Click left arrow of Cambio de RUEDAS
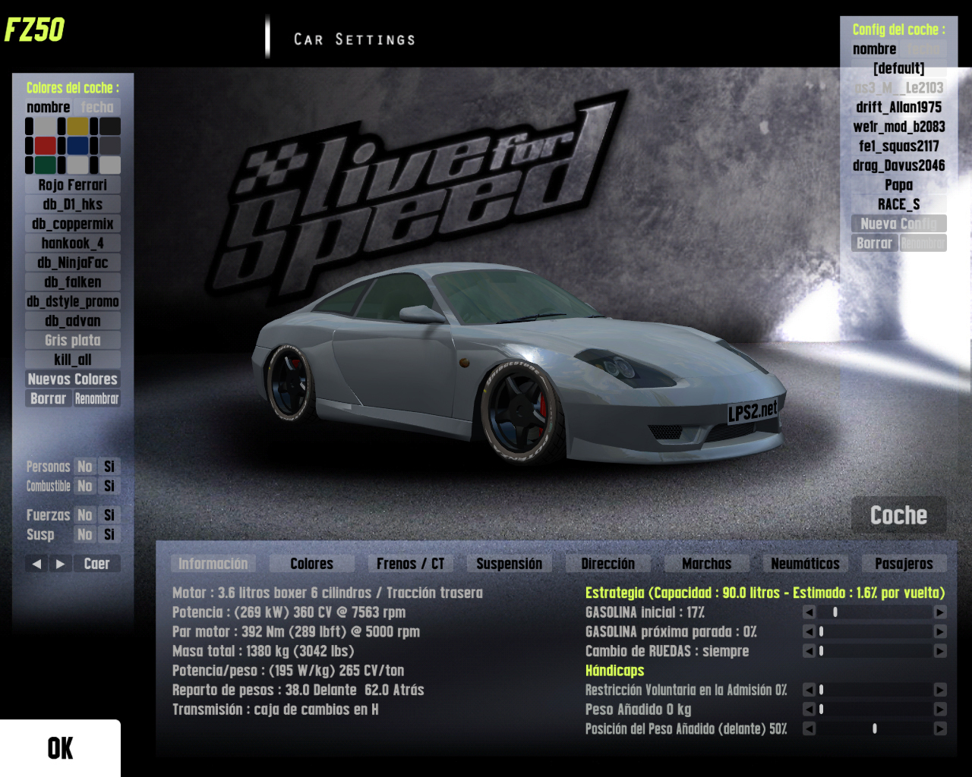This screenshot has width=972, height=777. pos(809,651)
